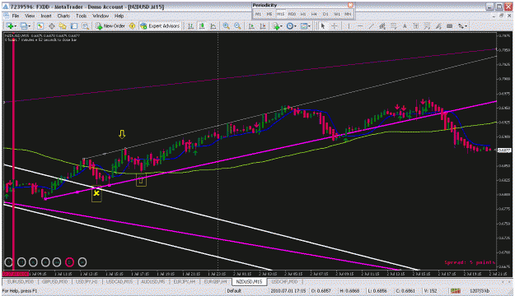
Task: Open the Data Window crosshair-target icon
Action: click(52, 25)
